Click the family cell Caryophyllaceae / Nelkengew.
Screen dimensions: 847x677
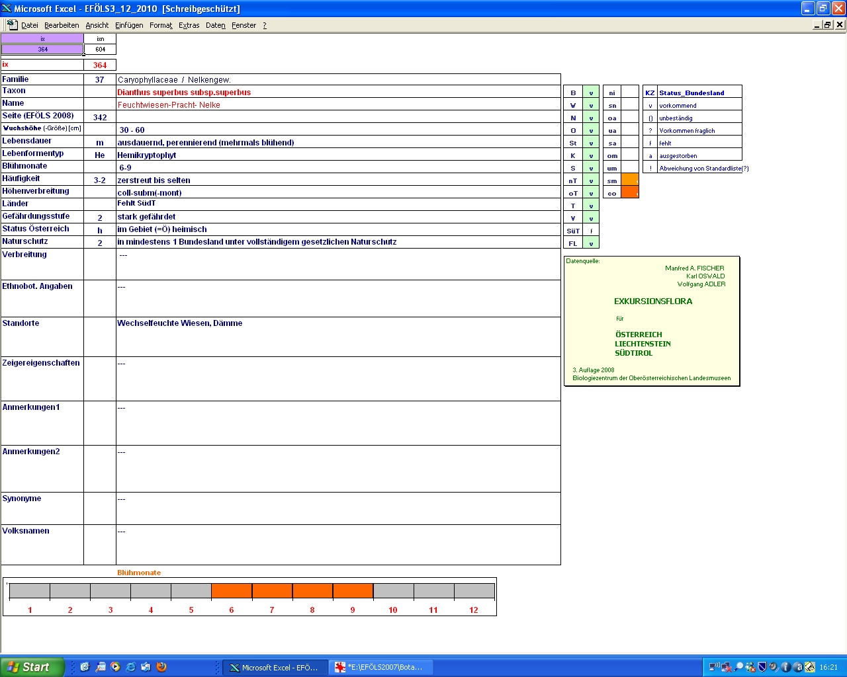pos(338,80)
